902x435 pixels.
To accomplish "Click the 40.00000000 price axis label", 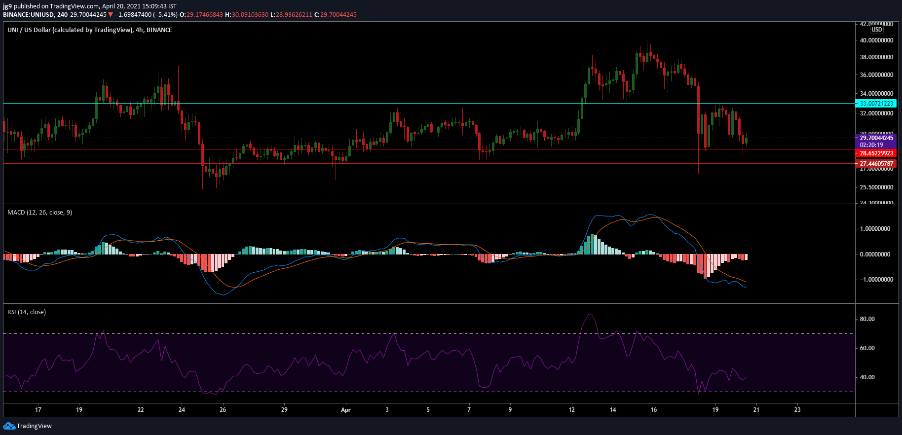I will pos(876,40).
